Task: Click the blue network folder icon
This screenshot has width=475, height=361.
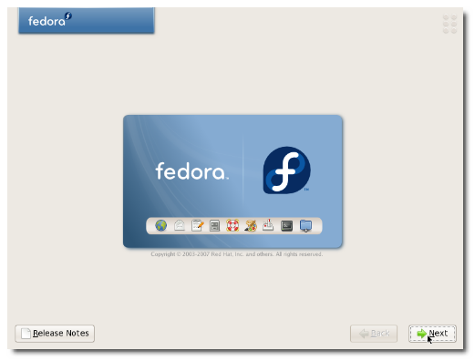Action: click(305, 226)
